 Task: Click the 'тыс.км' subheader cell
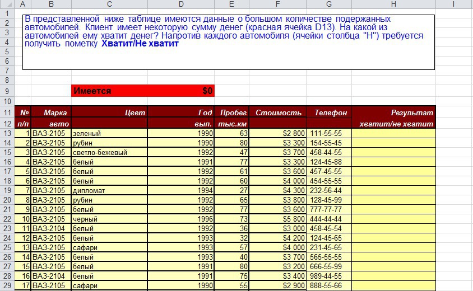231,124
